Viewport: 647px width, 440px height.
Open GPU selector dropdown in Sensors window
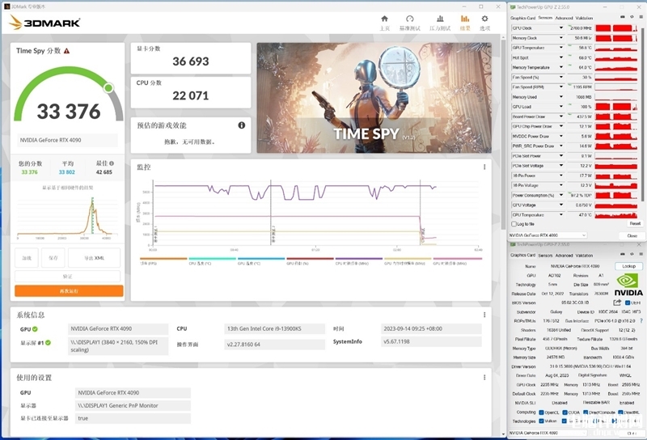click(548, 235)
